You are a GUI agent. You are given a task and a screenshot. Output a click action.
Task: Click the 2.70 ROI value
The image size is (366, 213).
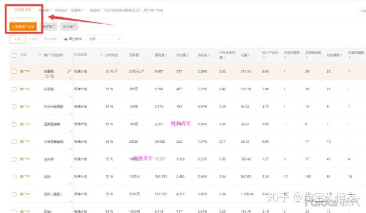click(x=266, y=106)
